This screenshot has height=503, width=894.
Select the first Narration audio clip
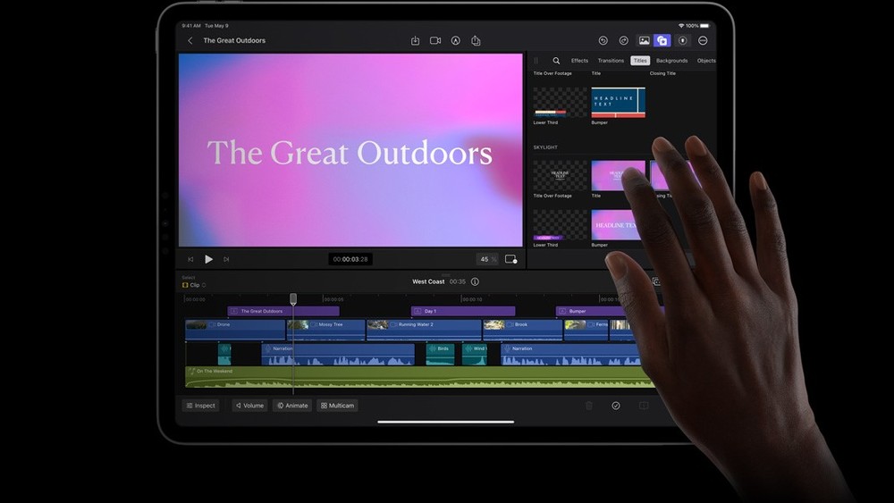click(338, 354)
